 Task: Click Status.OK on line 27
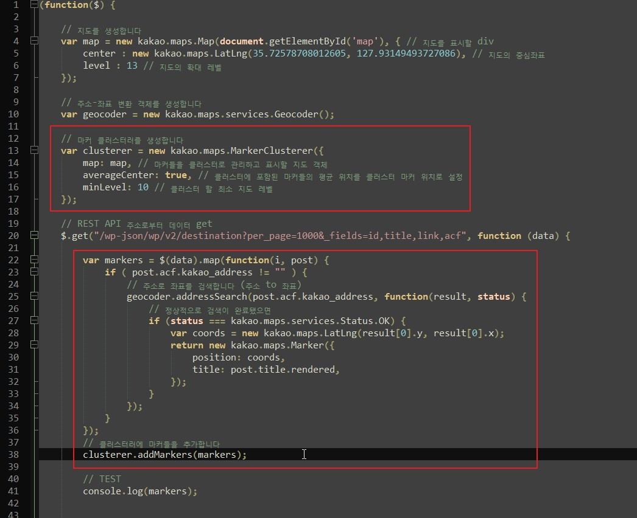tap(365, 321)
